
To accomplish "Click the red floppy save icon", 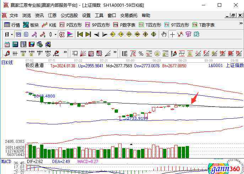I will (x=32, y=44).
